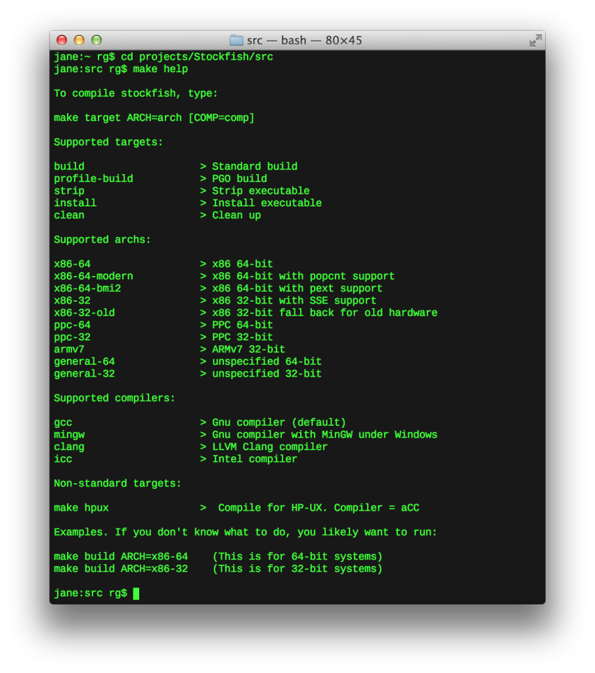Click the 'gcc' compiler name

(x=63, y=423)
